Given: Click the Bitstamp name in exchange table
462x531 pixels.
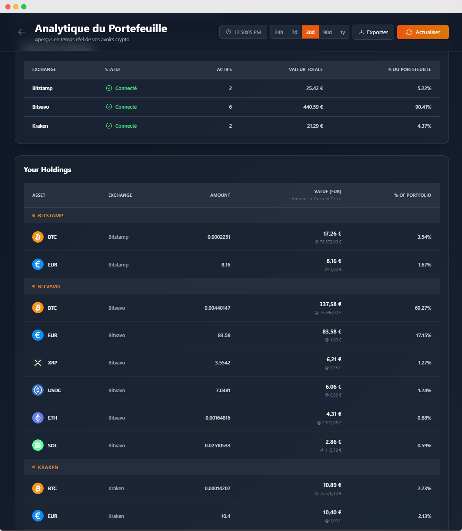Looking at the screenshot, I should point(42,88).
